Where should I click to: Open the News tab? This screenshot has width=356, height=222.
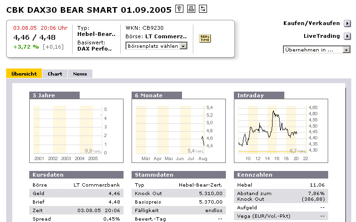80,74
